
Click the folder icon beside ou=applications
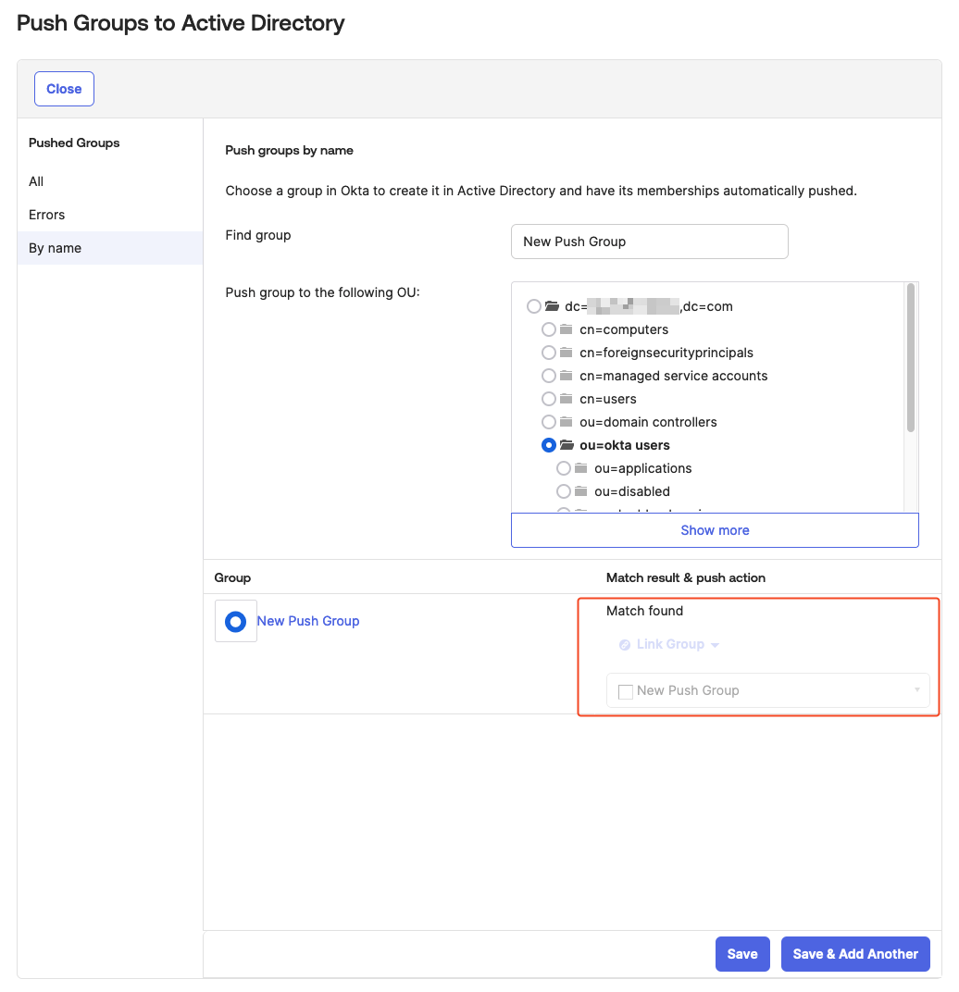tap(581, 468)
